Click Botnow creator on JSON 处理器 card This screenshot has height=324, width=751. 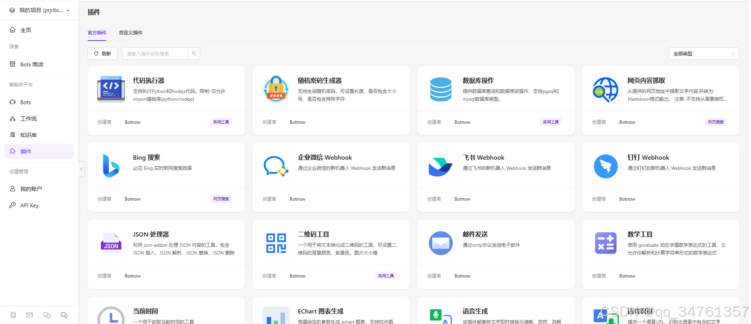tap(133, 276)
